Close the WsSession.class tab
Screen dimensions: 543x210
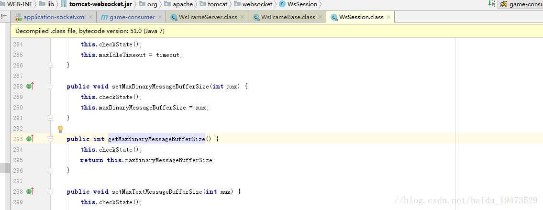point(389,17)
